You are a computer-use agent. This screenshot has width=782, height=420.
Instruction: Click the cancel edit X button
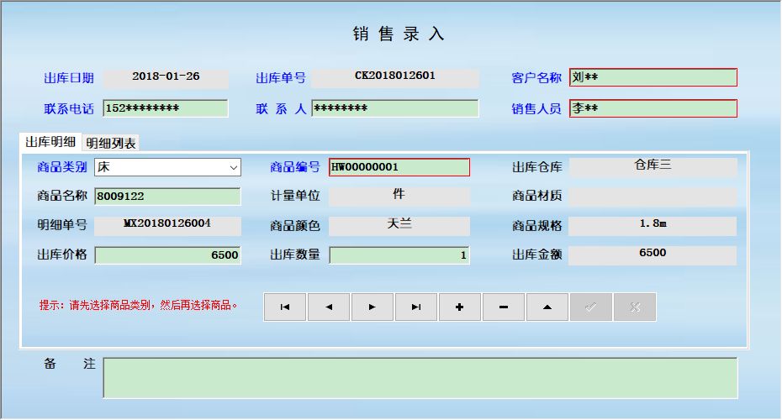click(x=635, y=307)
